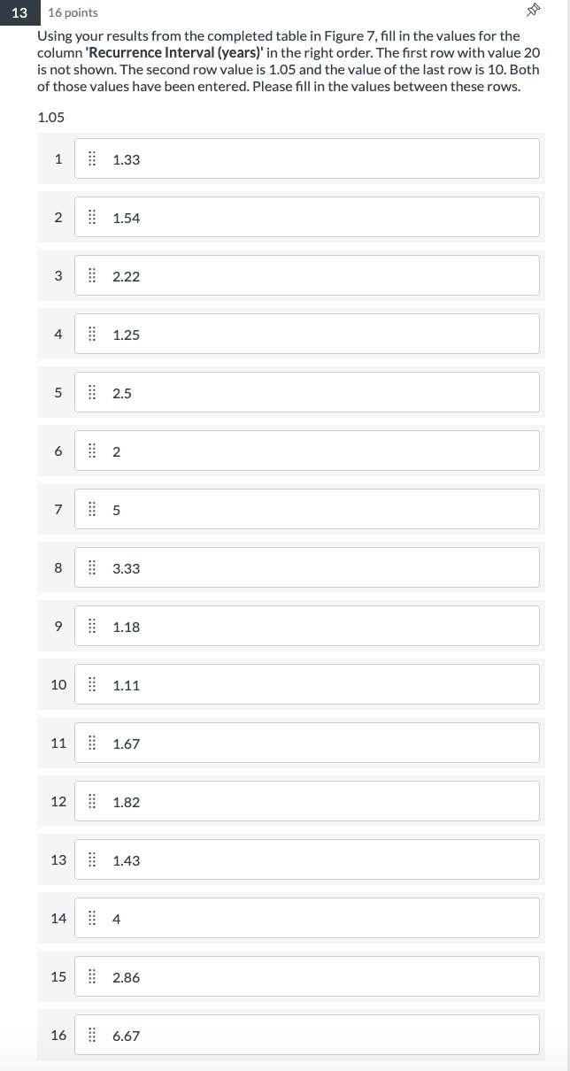The height and width of the screenshot is (1071, 570).
Task: Click the '16 points' label
Action: [73, 13]
